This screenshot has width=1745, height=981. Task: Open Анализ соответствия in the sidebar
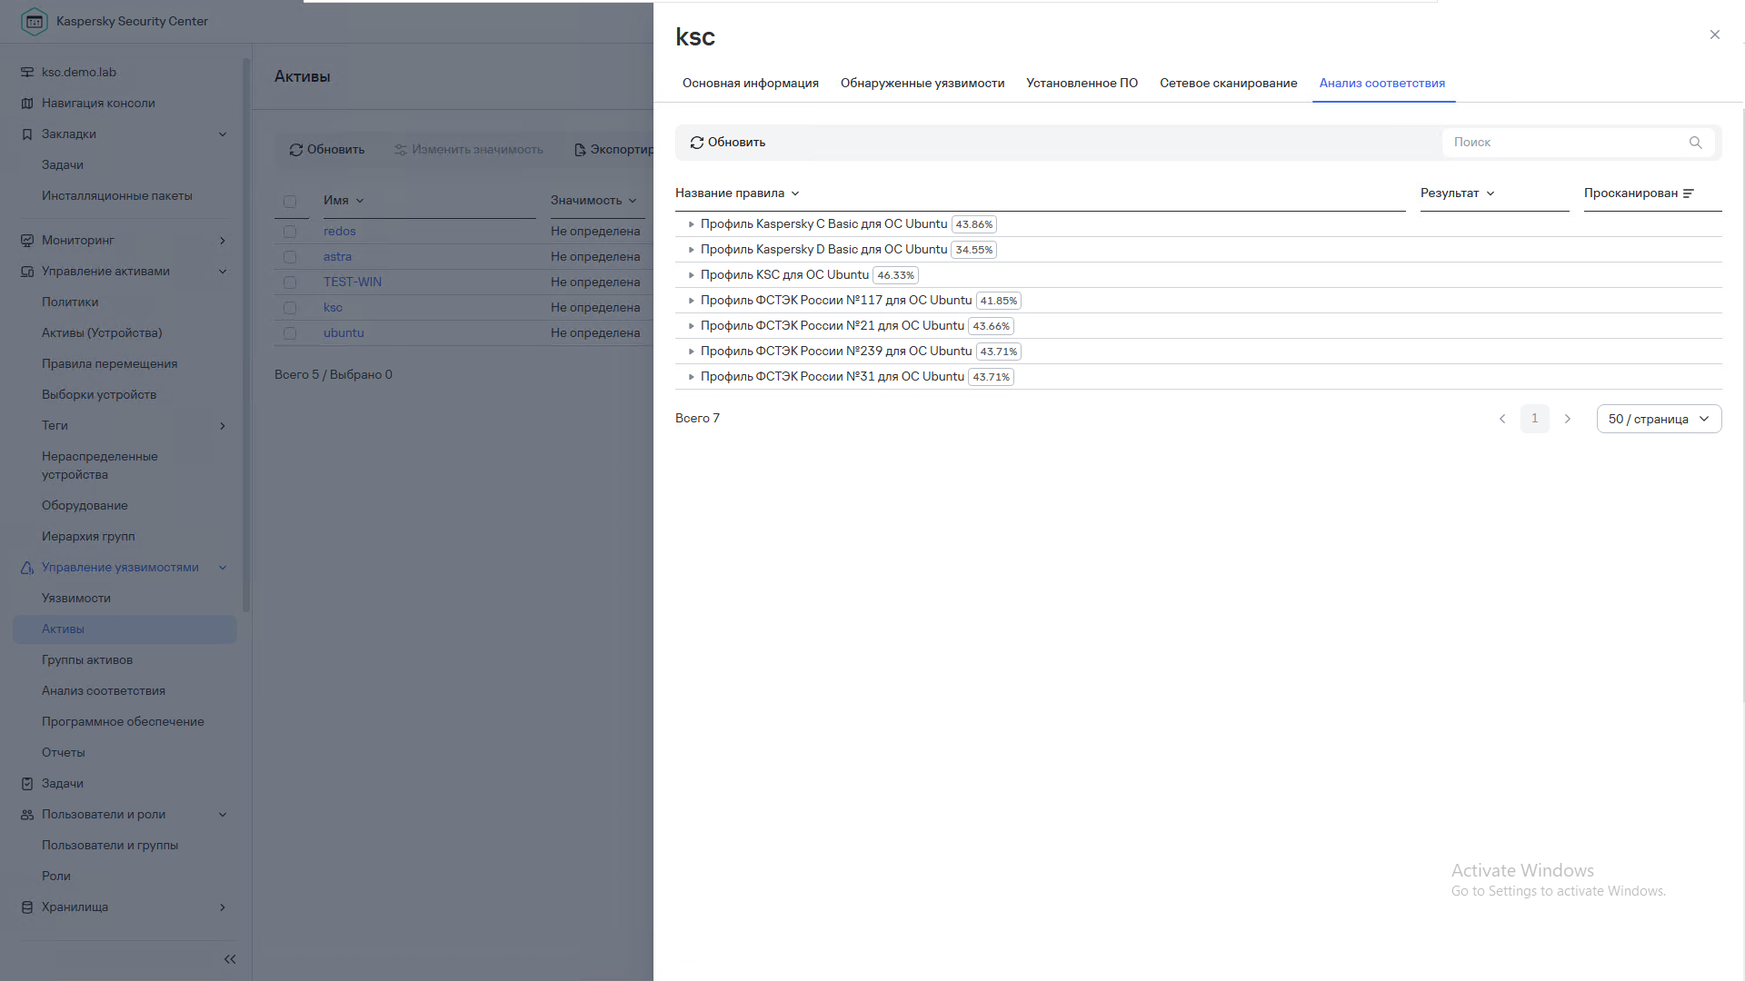pyautogui.click(x=104, y=691)
